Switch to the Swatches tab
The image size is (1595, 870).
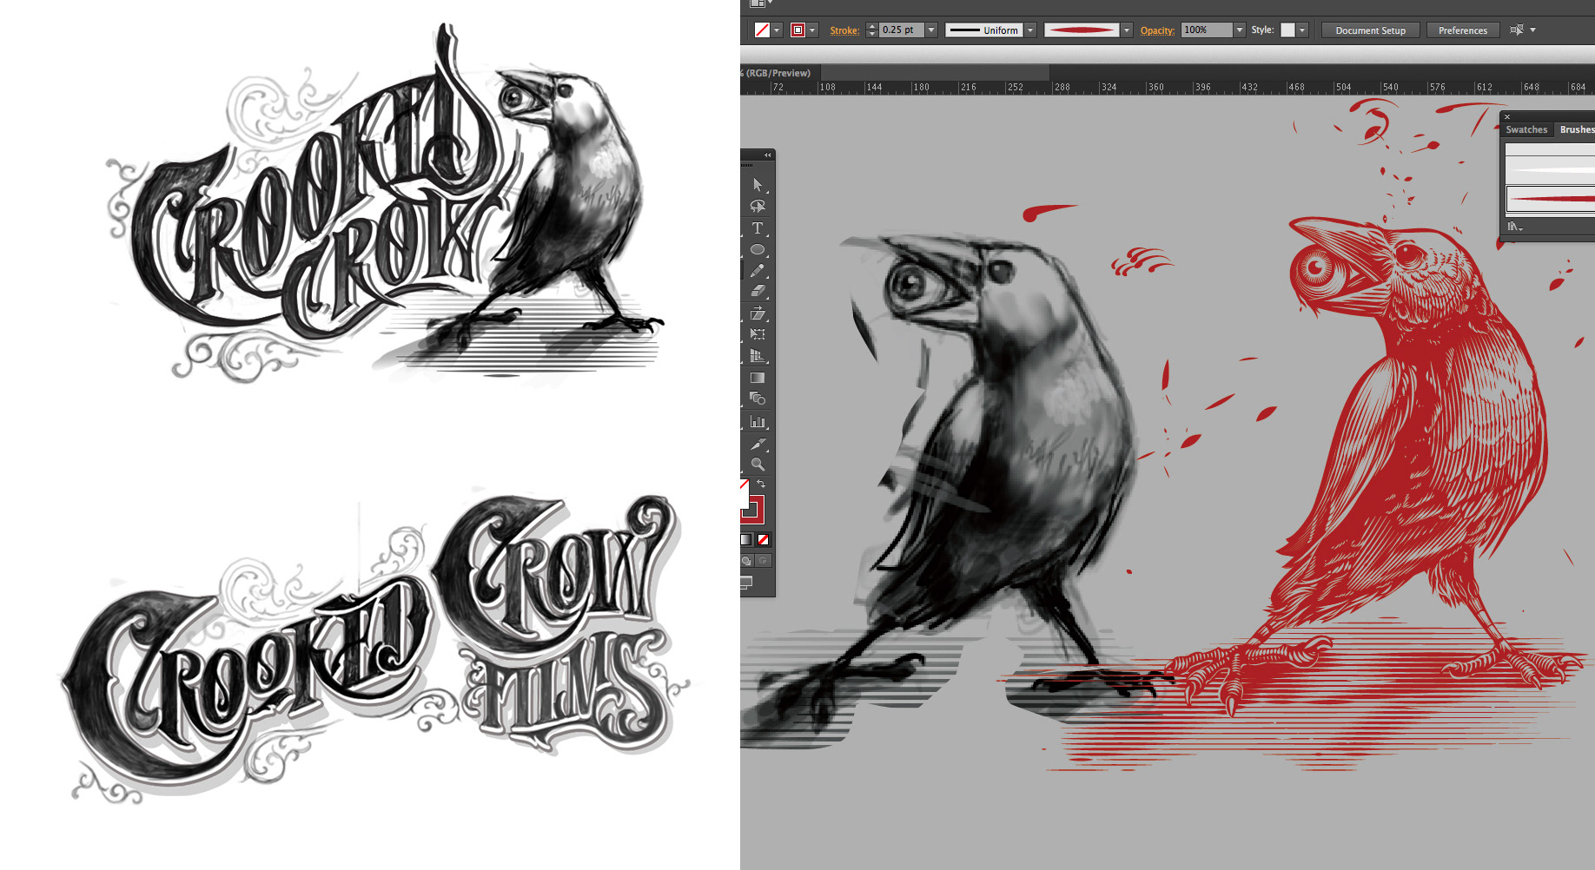1526,129
